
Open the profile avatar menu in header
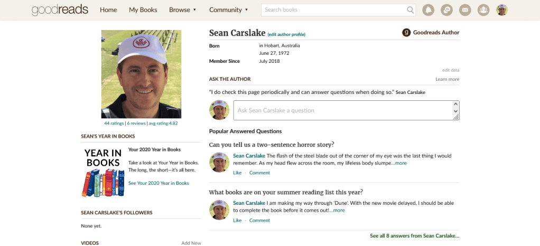501,10
